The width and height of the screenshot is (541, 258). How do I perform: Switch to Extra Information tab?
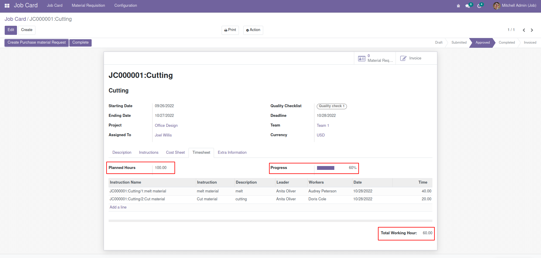(x=232, y=153)
